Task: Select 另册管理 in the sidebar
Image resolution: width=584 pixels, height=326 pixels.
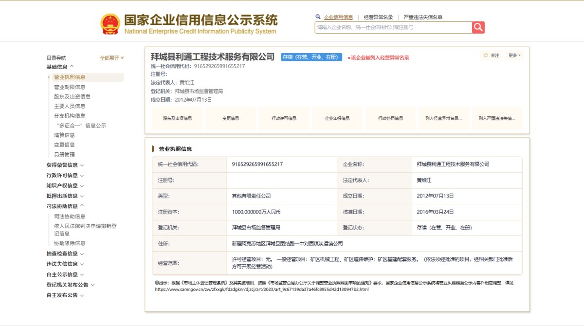Action: click(64, 155)
